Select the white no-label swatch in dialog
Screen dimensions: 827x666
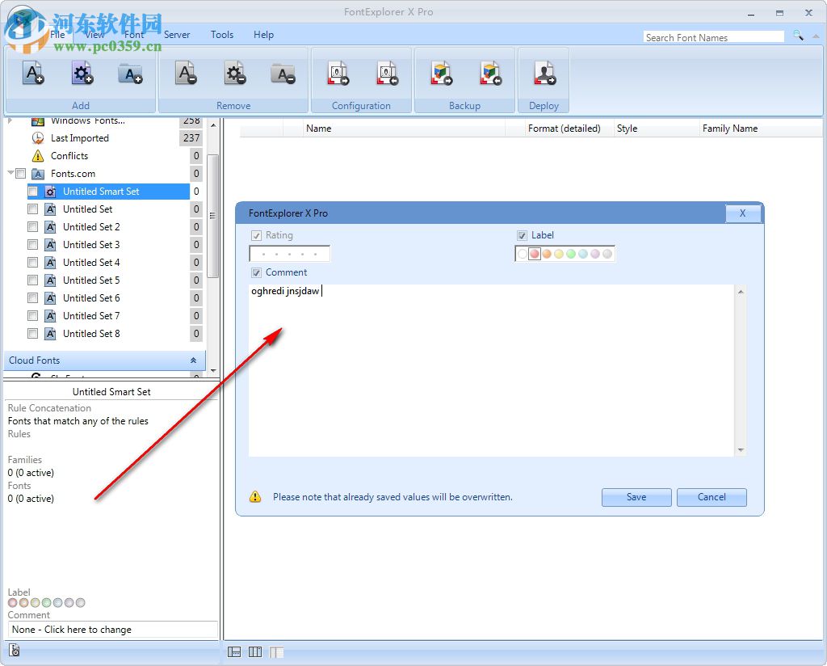(x=523, y=254)
